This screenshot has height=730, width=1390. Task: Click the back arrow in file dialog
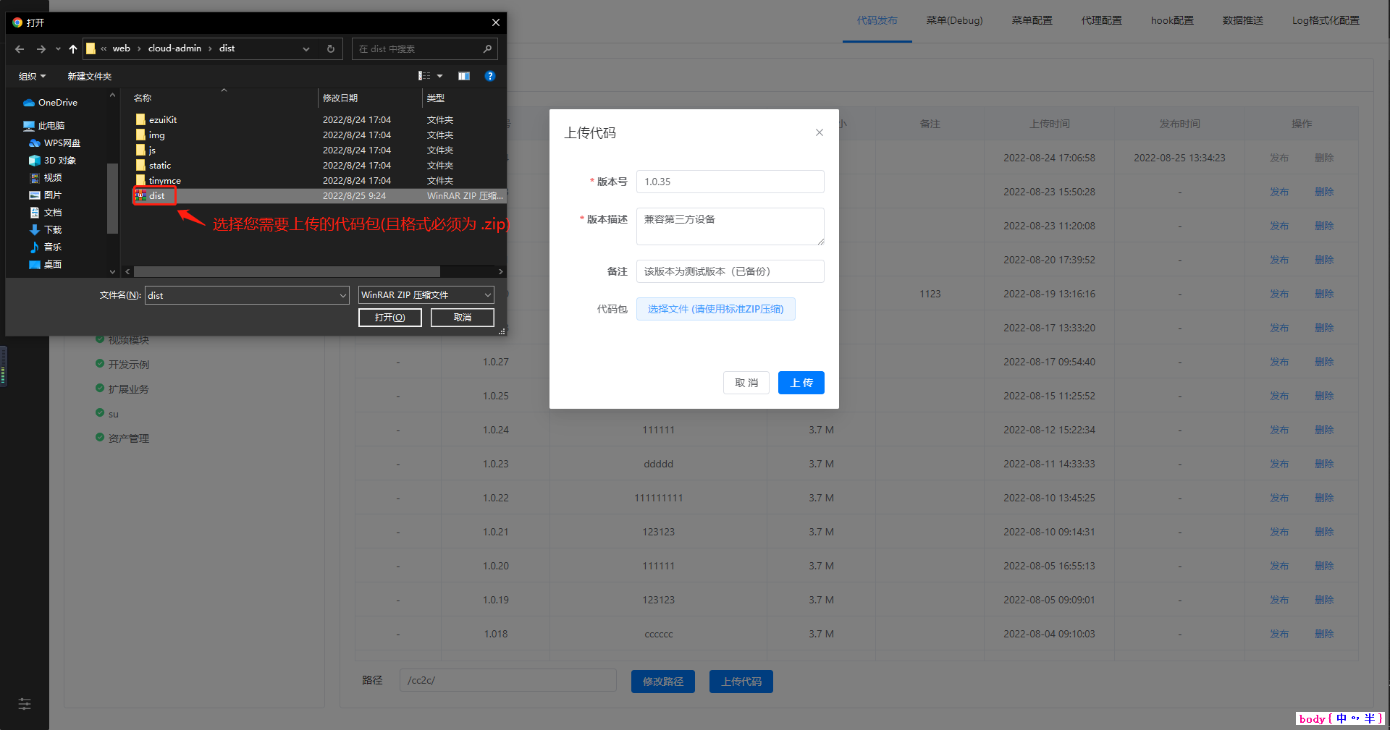click(20, 49)
